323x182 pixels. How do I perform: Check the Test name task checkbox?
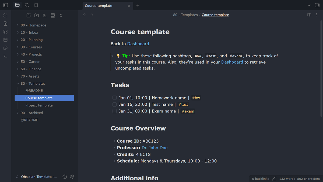point(114,104)
